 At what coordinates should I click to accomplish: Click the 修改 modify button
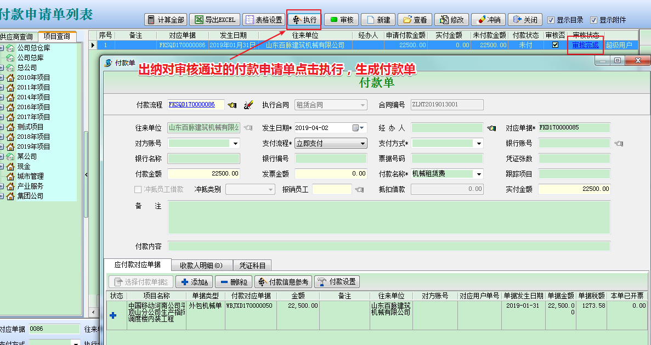coord(452,20)
